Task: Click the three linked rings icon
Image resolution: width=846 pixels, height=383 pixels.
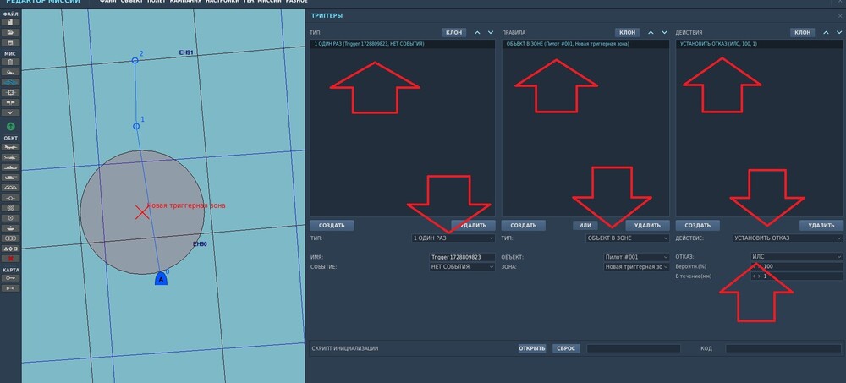Action: pyautogui.click(x=11, y=238)
